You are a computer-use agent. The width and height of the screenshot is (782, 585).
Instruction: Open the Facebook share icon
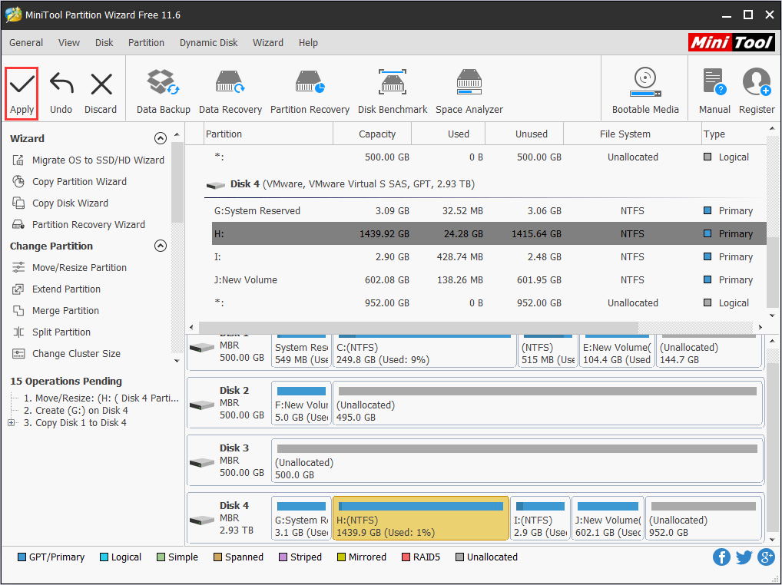coord(721,557)
